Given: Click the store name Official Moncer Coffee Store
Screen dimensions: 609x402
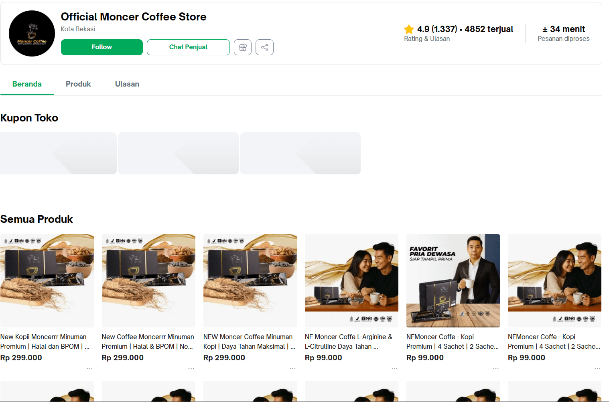Looking at the screenshot, I should click(134, 17).
